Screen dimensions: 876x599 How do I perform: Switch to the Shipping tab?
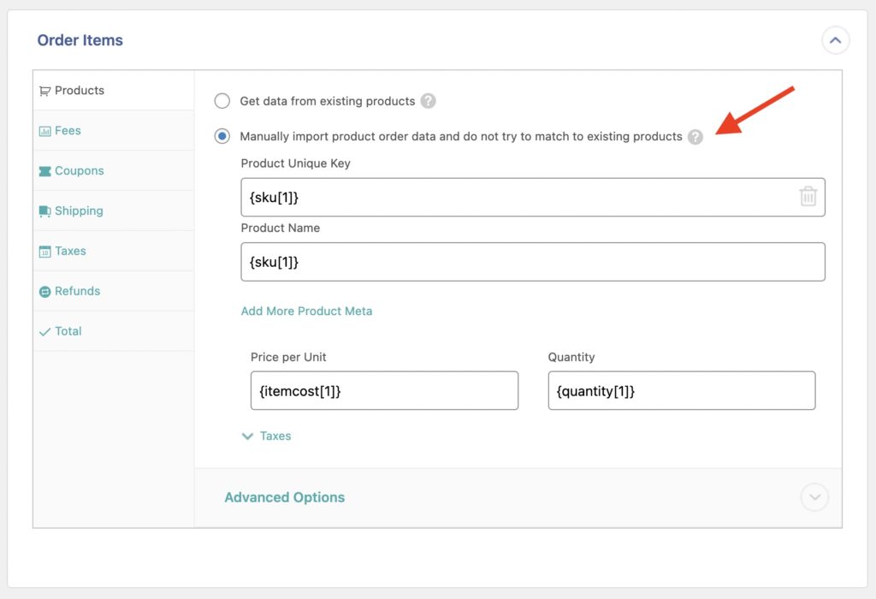(x=80, y=211)
